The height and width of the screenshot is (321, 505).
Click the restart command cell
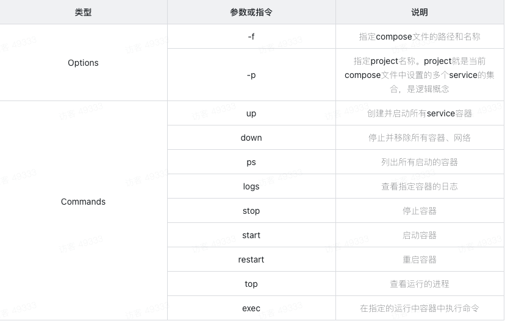(251, 259)
